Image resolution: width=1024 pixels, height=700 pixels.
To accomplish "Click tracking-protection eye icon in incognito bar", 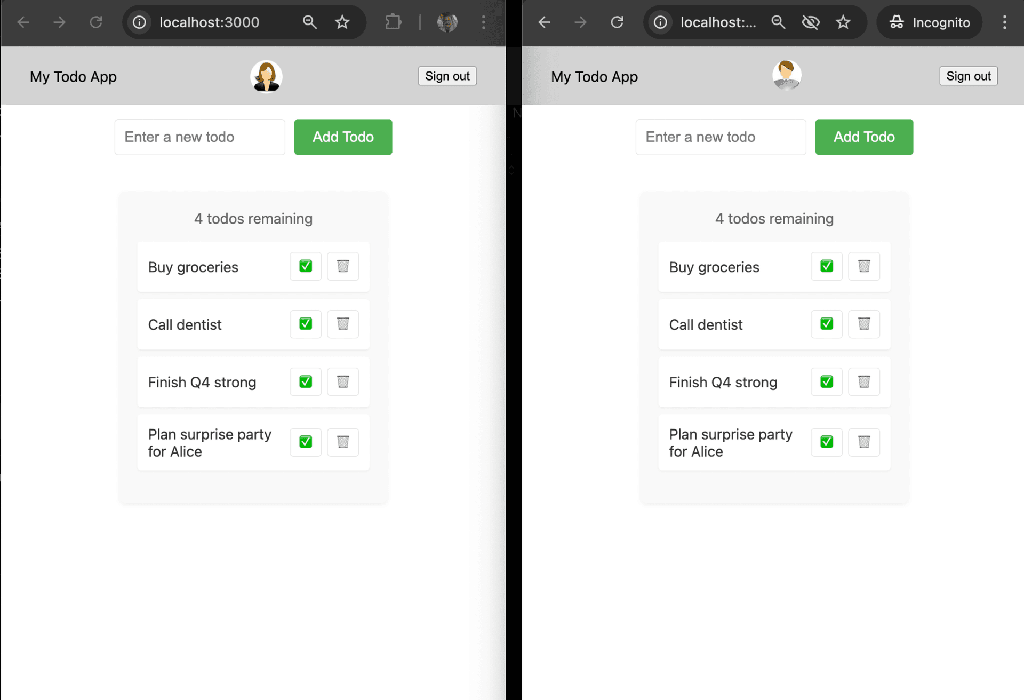I will tap(811, 22).
